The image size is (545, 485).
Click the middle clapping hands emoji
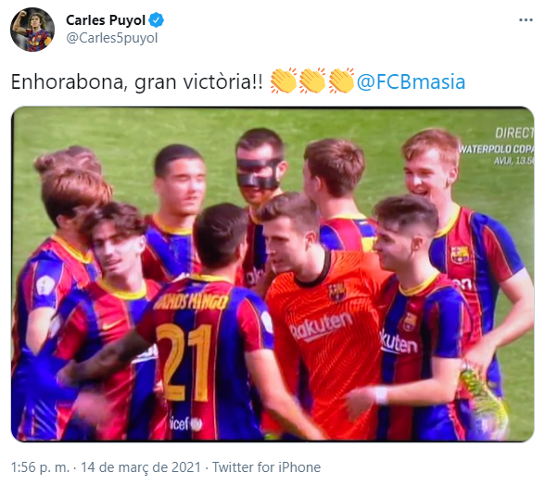point(312,81)
